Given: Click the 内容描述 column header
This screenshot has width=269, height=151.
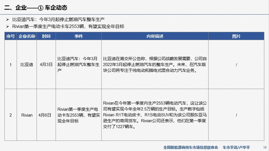Looking at the screenshot, I should tap(155, 36).
